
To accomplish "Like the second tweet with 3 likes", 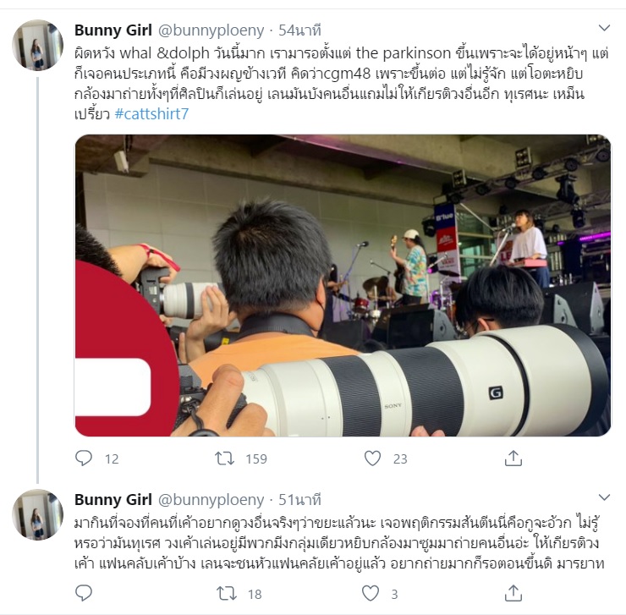I will click(371, 593).
